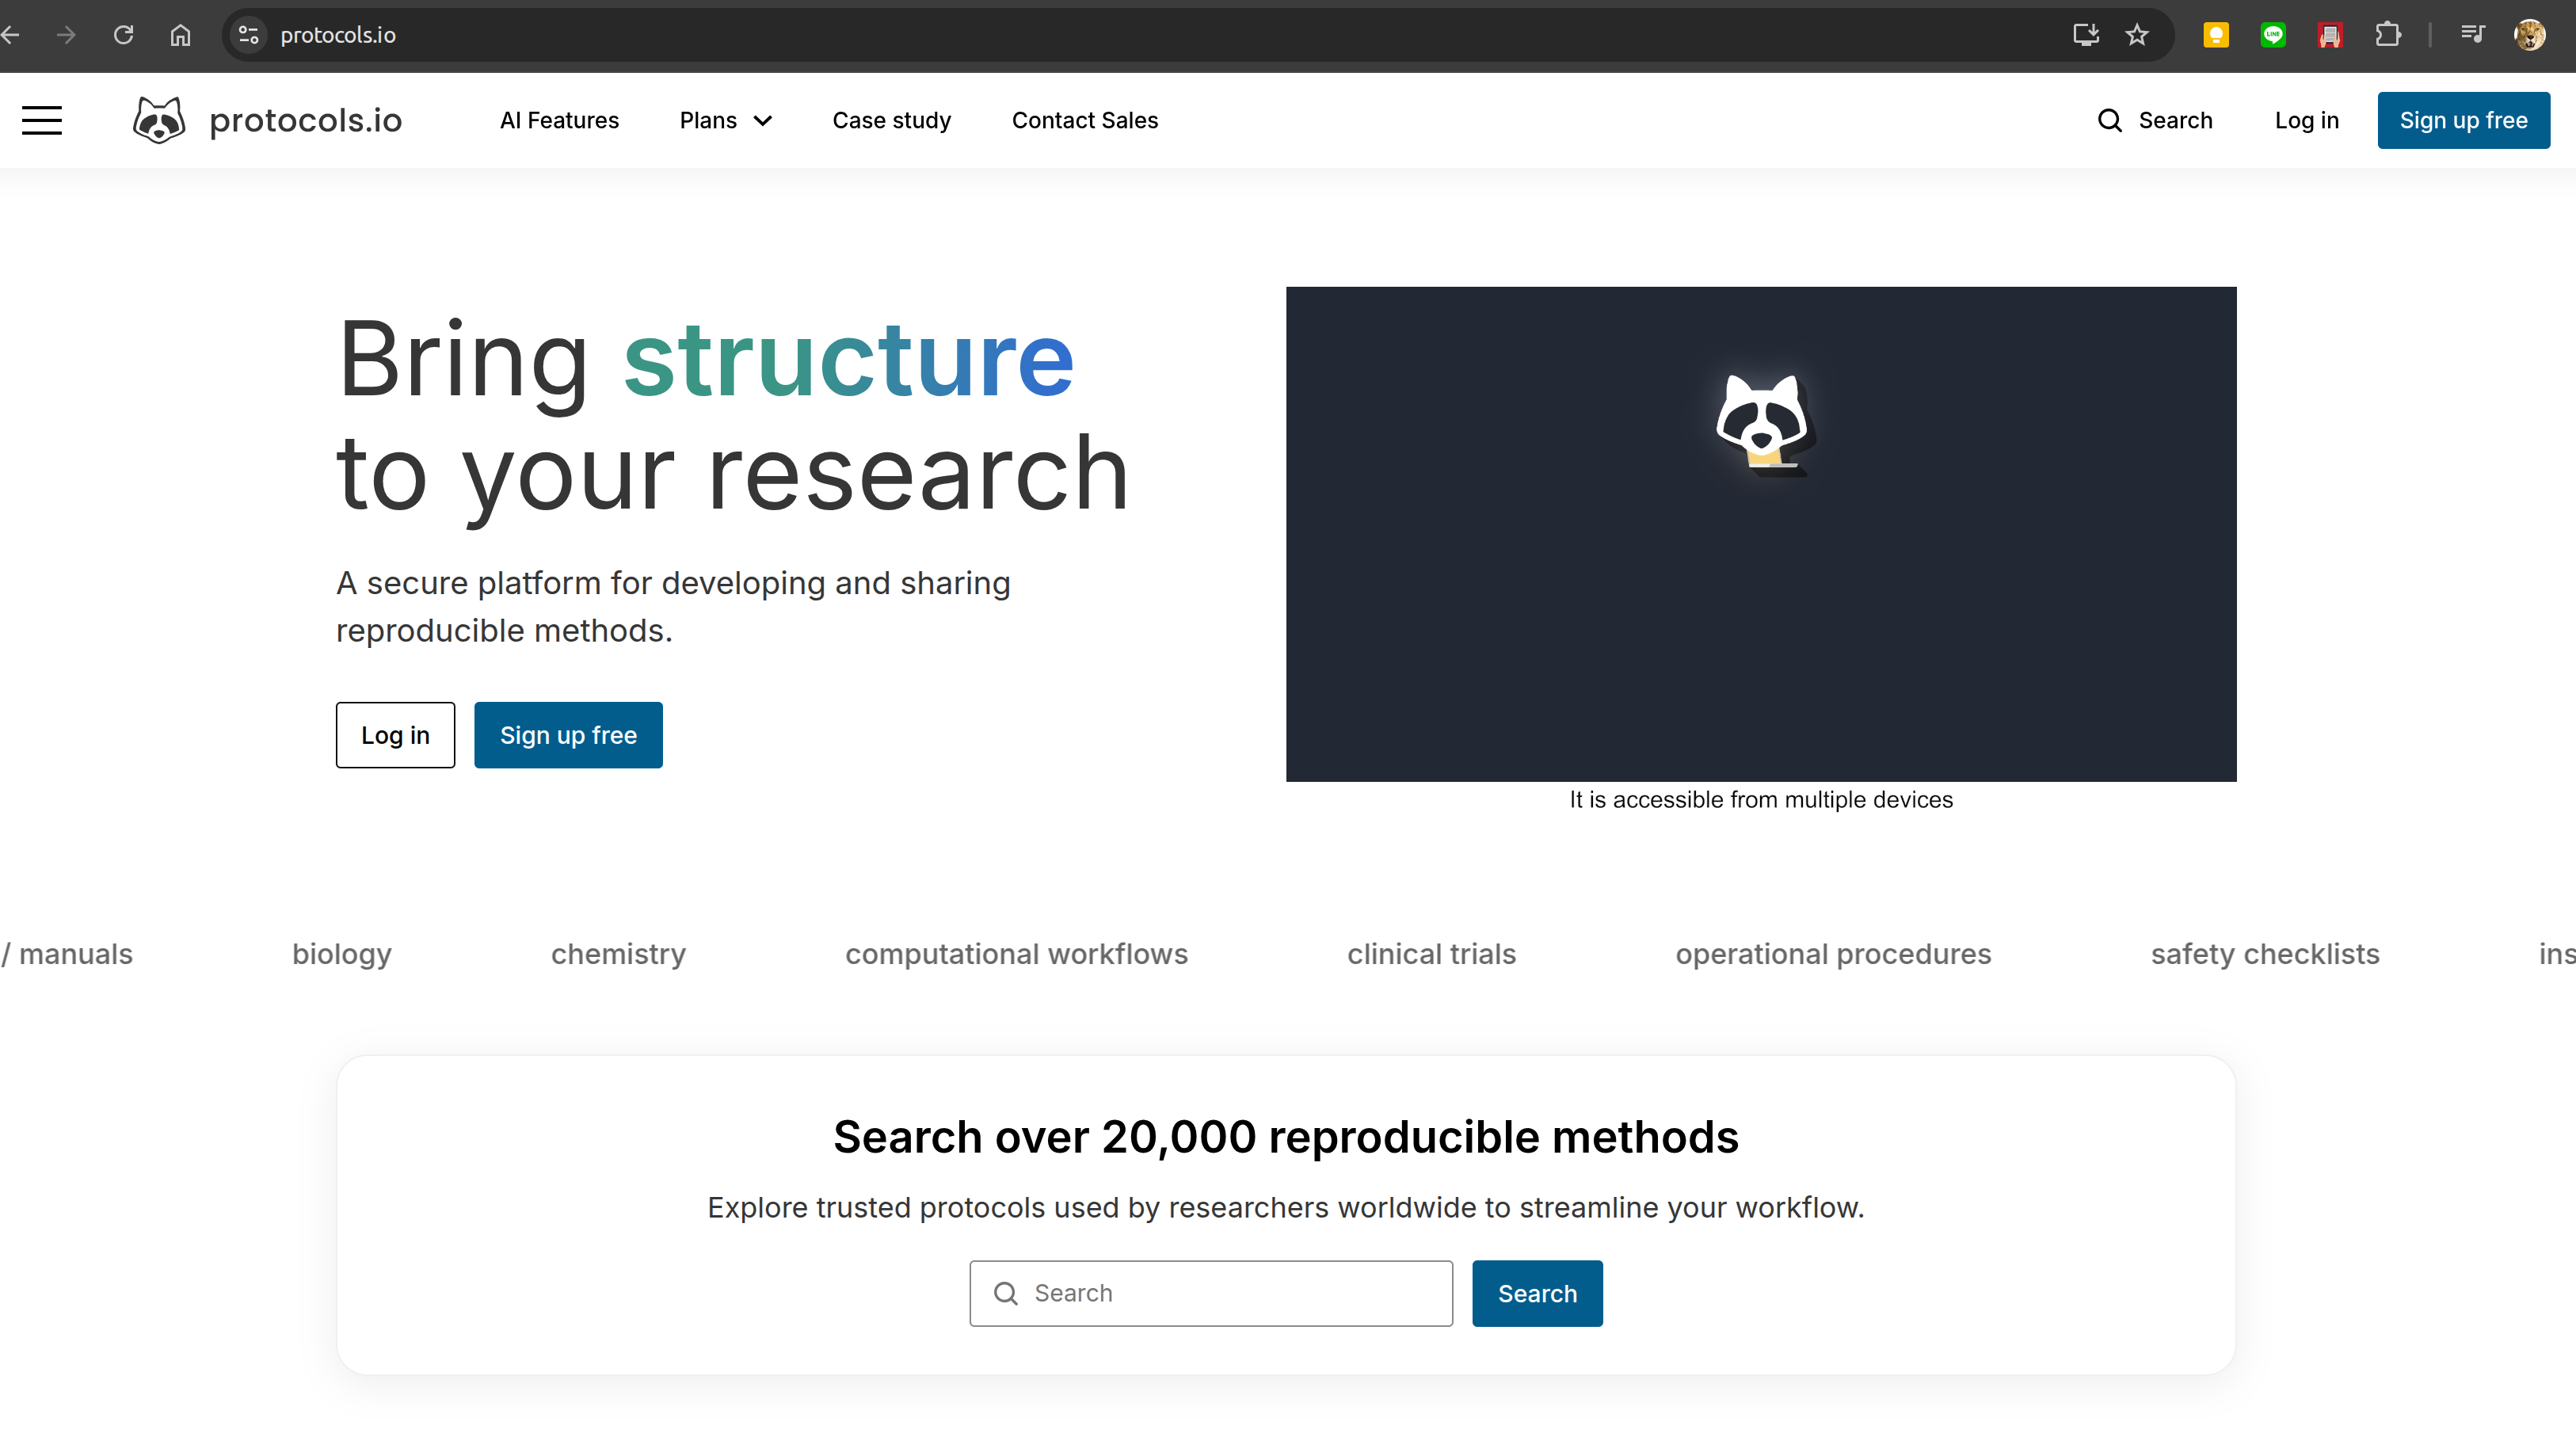This screenshot has height=1437, width=2576.
Task: Focus the reproducible methods Search field
Action: [1210, 1293]
